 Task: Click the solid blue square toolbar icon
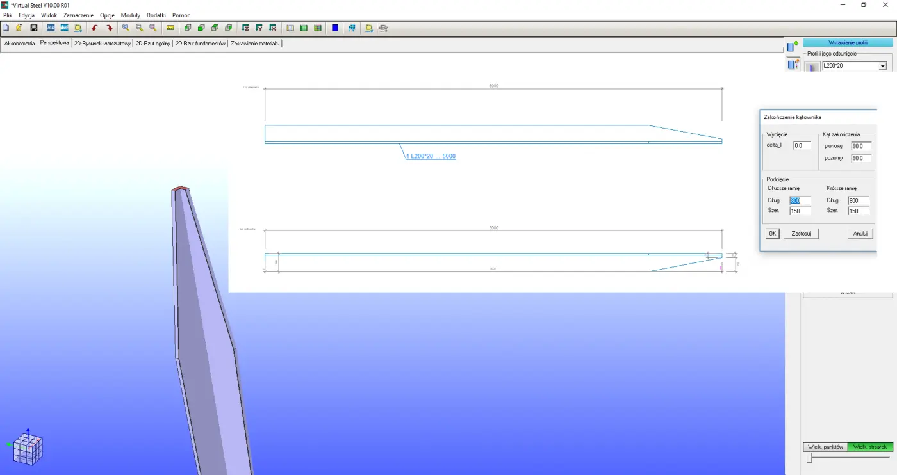[x=335, y=28]
